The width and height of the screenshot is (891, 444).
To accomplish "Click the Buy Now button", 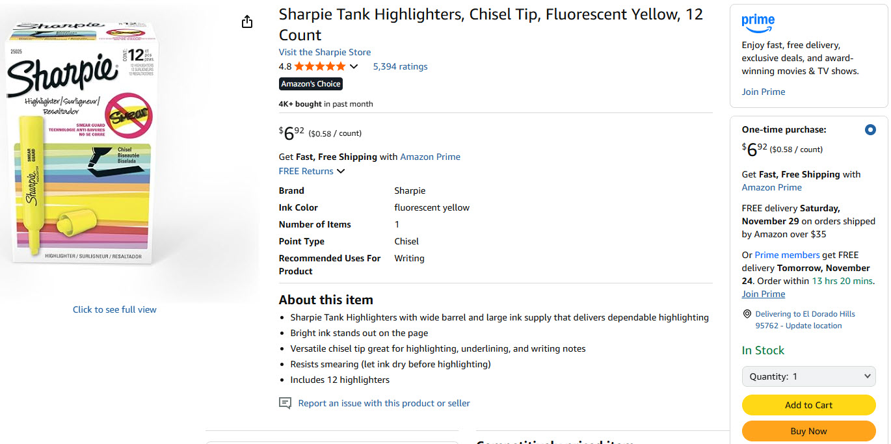I will (x=808, y=431).
